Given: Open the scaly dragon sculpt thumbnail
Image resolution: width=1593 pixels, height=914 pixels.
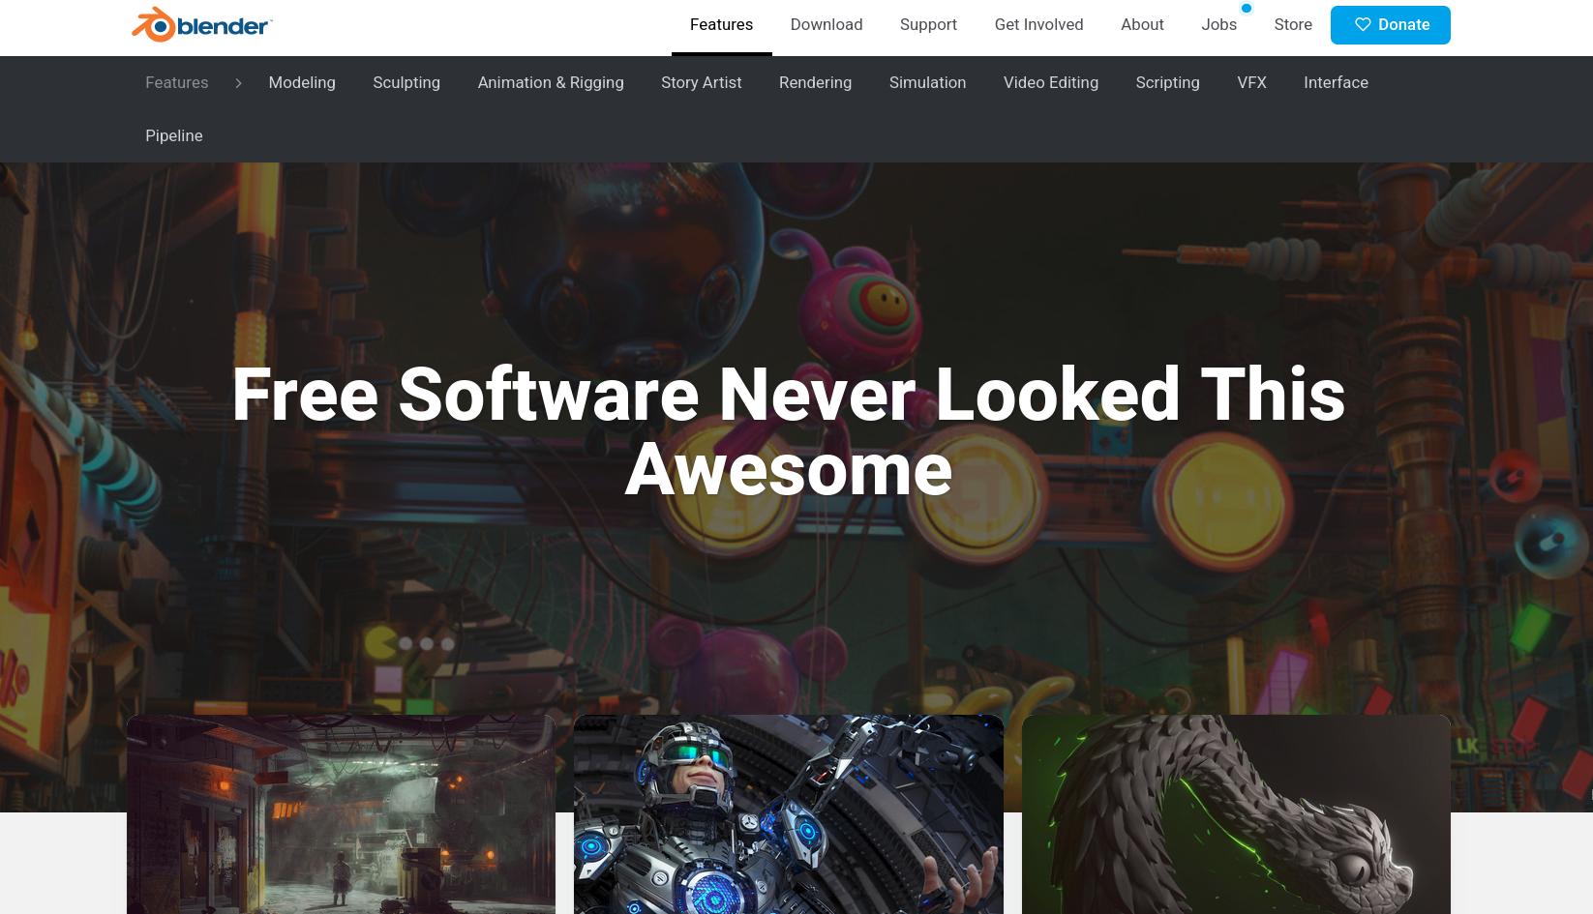Looking at the screenshot, I should click(1236, 814).
